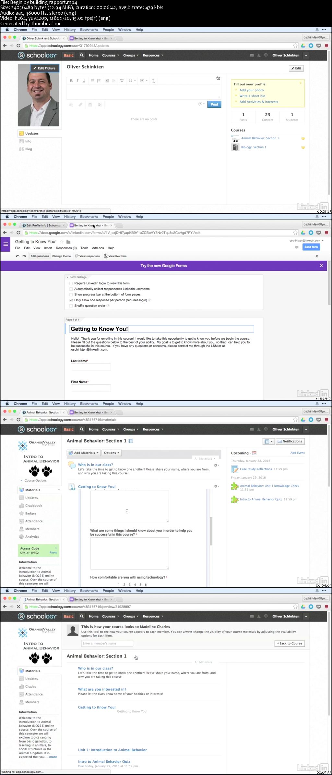This screenshot has width=332, height=775.
Task: Open Analytics in the course sidebar
Action: coord(32,537)
